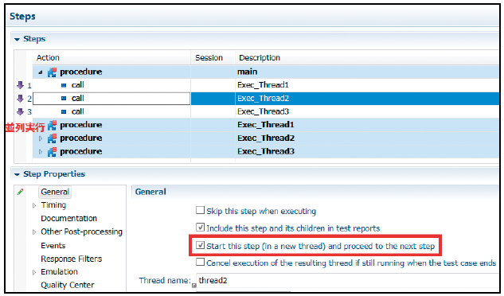Viewport: 504px width, 296px height.
Task: Collapse the Step Properties section
Action: 17,174
